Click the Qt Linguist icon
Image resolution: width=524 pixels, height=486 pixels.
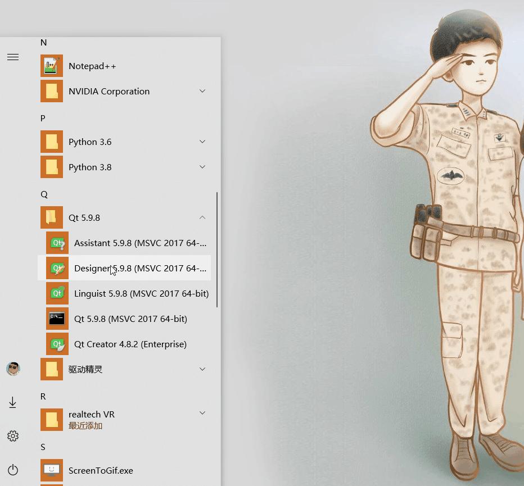coord(57,293)
